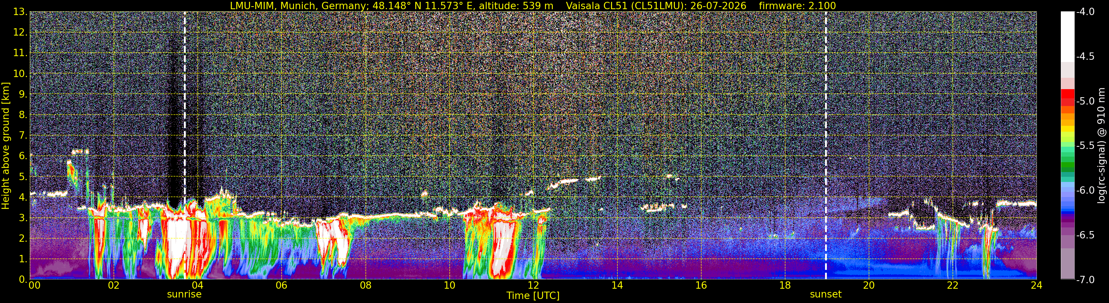Select the '06' tick on the time axis

click(x=281, y=285)
